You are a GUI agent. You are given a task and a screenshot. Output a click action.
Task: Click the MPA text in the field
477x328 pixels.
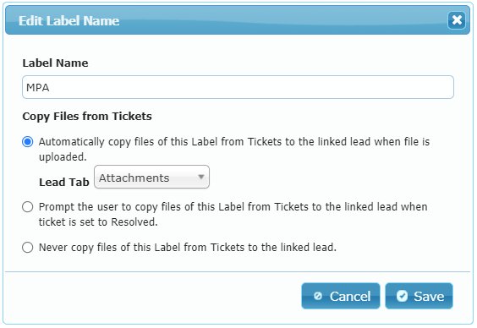point(38,88)
